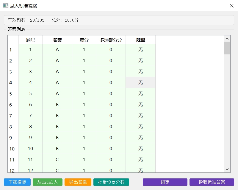Screen dimensions: 238x190
Task: Click the orange 导出答案 export button
Action: tap(78, 182)
